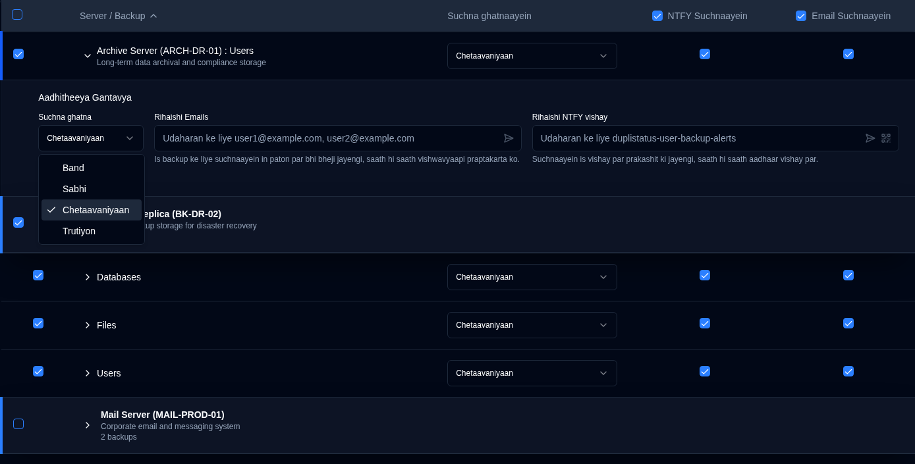Click "Corporate email and messaging system" description
This screenshot has width=915, height=464.
(x=171, y=426)
